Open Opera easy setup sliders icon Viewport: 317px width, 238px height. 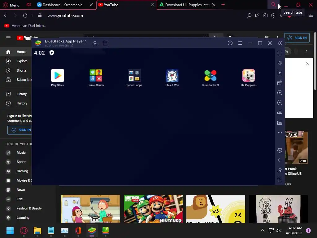311,15
